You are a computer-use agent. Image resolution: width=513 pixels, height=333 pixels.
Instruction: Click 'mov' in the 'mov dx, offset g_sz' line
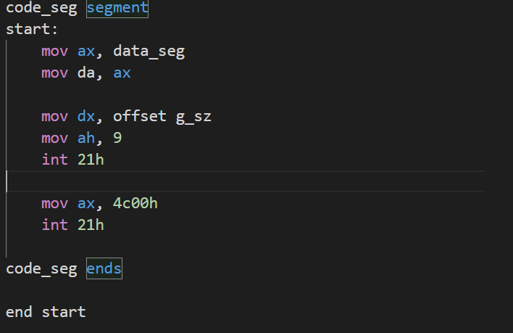pos(54,116)
